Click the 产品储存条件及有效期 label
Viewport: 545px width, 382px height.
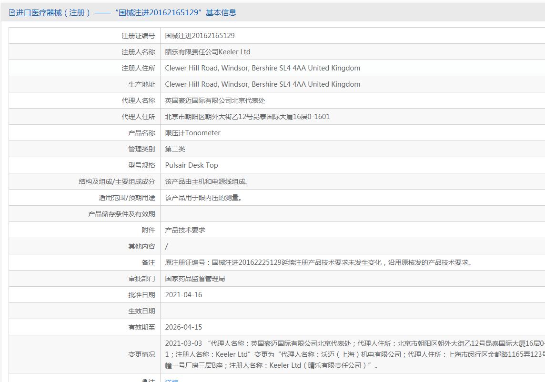click(x=121, y=214)
